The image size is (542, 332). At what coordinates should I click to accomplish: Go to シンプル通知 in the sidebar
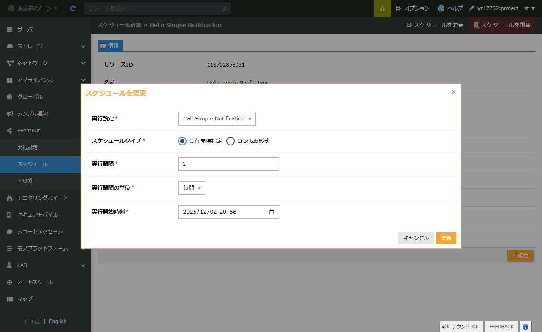[x=33, y=114]
